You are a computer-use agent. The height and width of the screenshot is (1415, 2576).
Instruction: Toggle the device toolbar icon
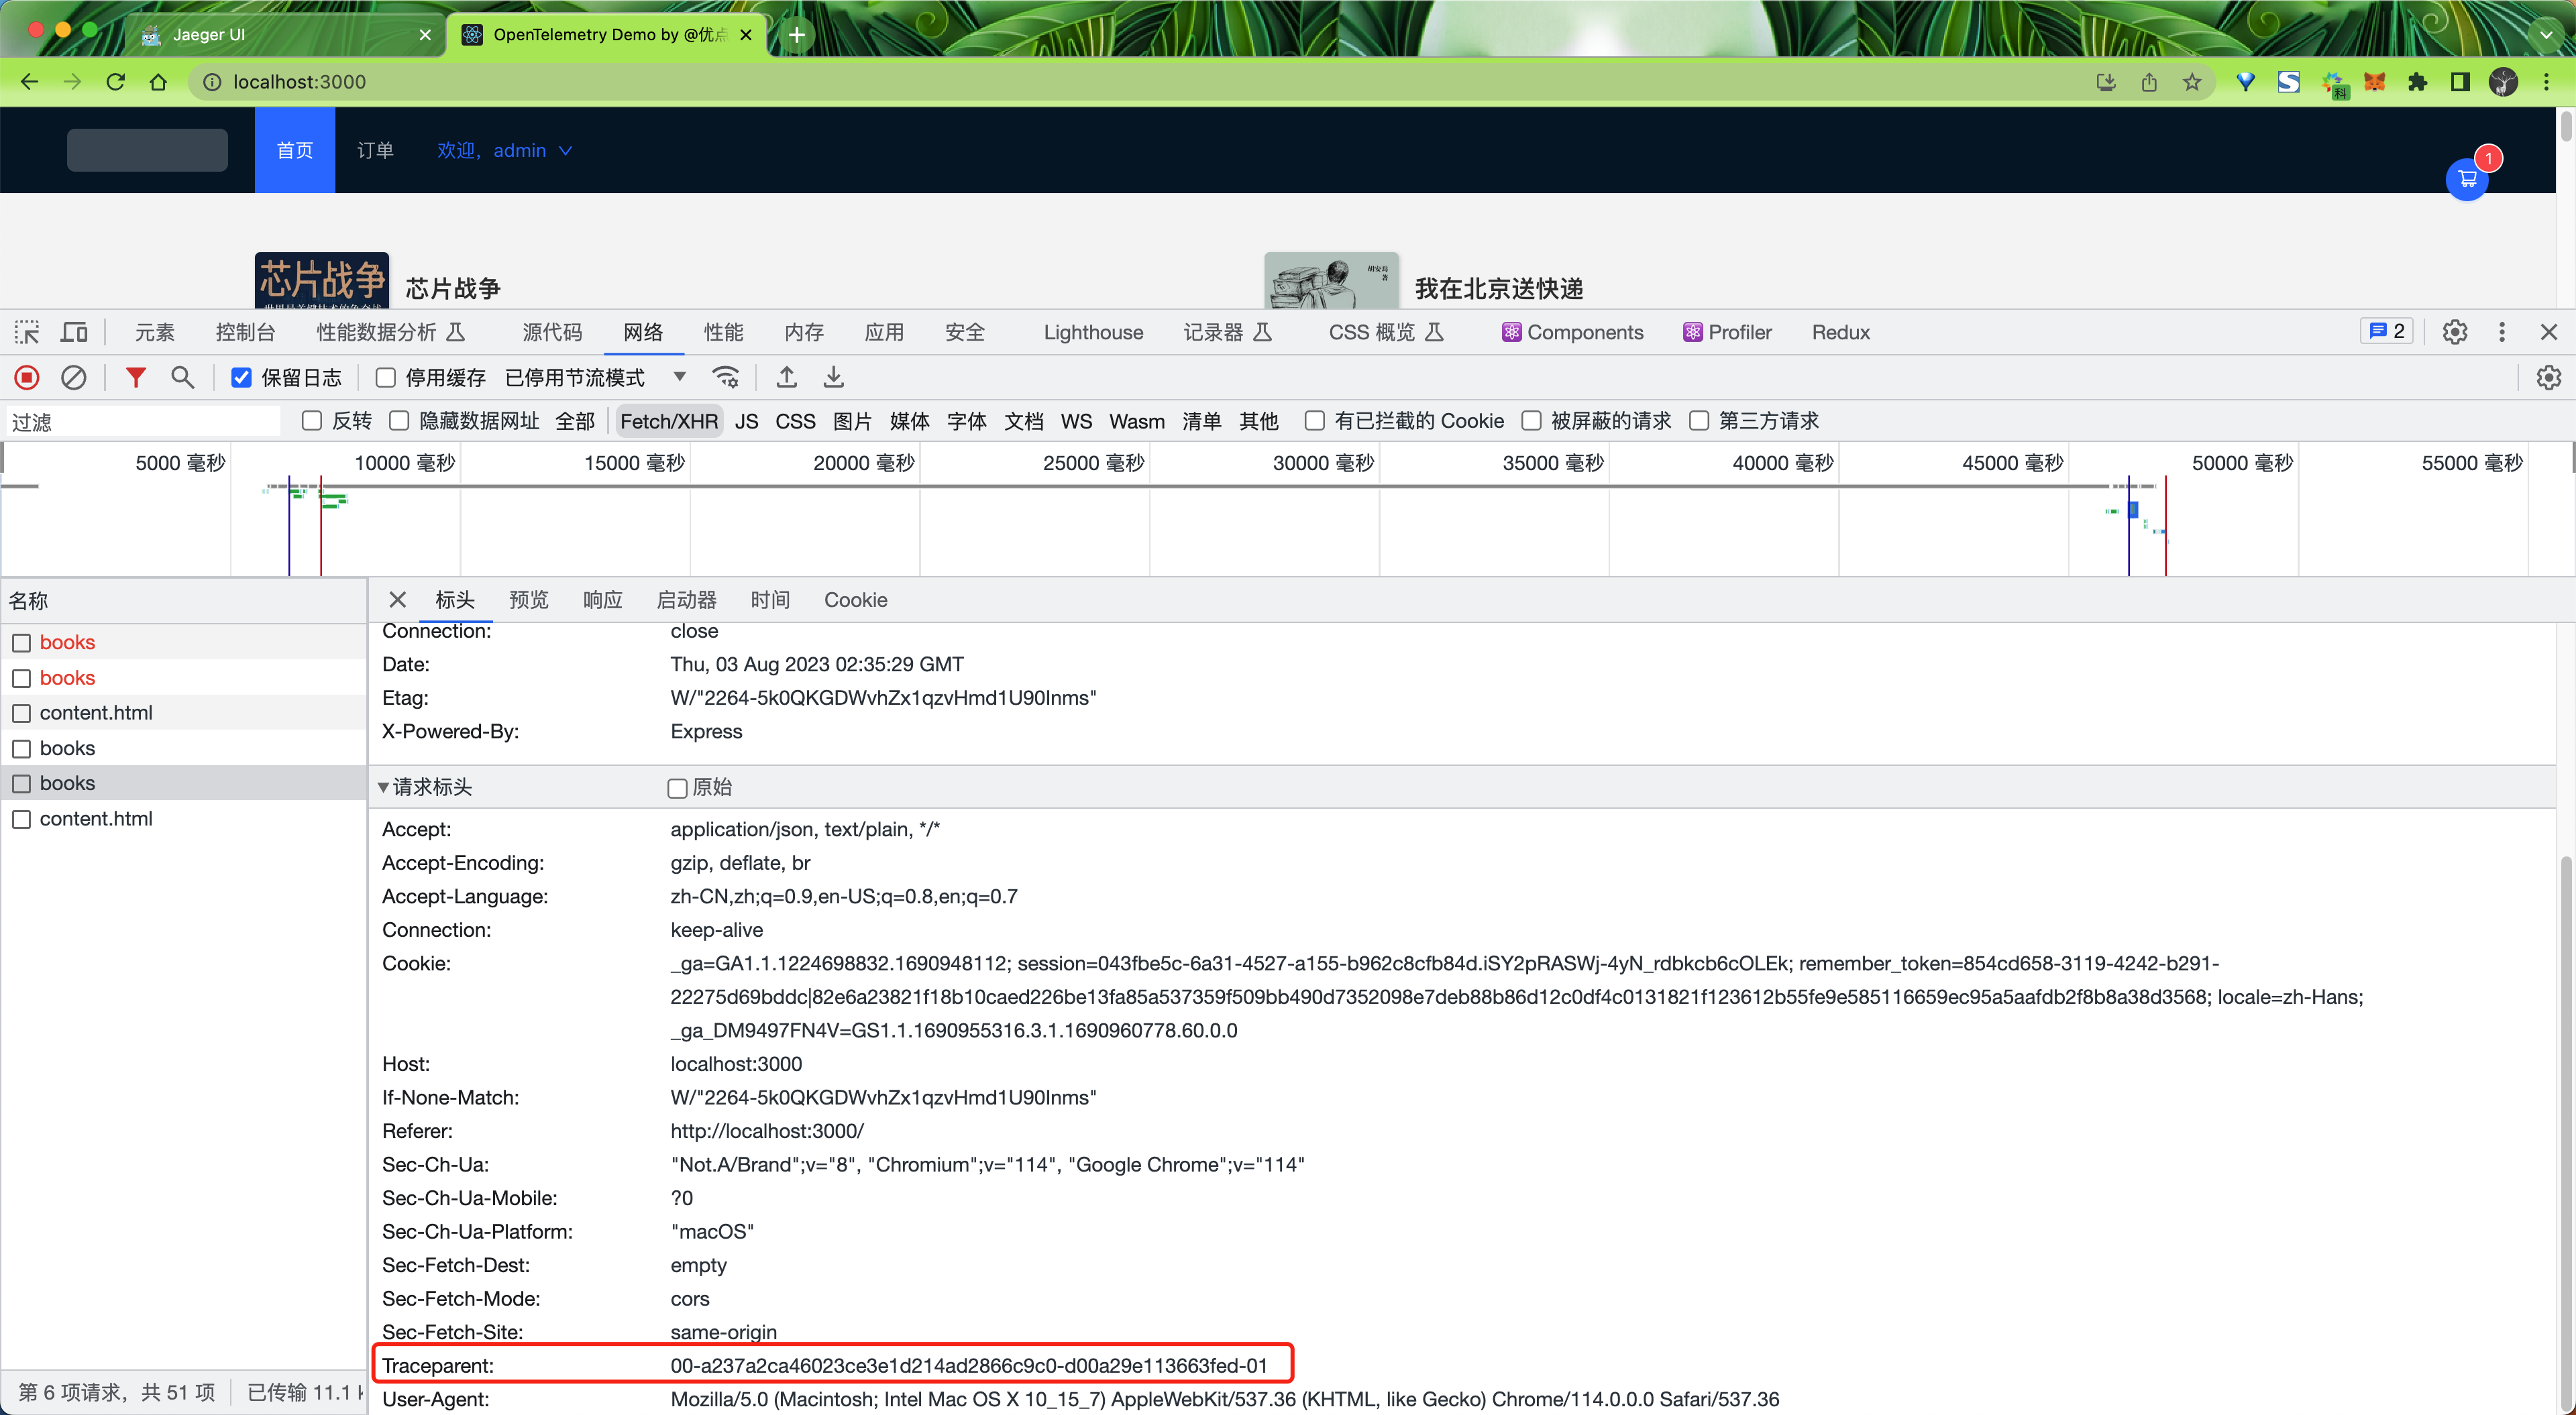(75, 332)
